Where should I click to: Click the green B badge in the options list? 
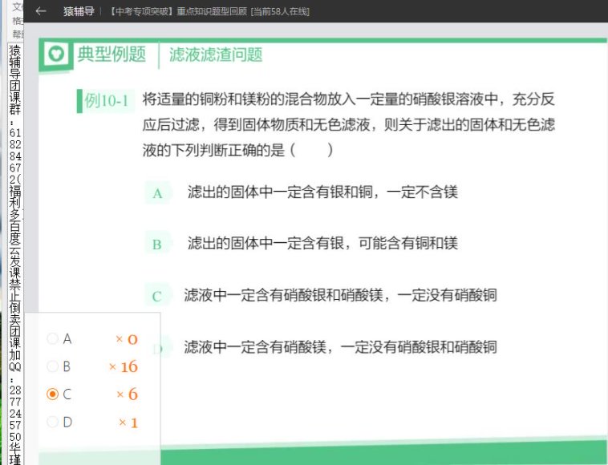157,245
